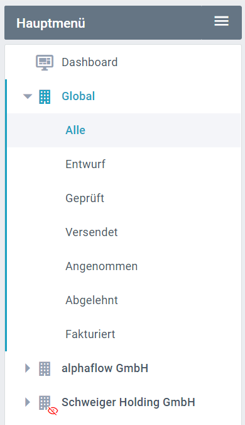The width and height of the screenshot is (245, 425).
Task: Select the Fakturiert filter
Action: [x=90, y=334]
